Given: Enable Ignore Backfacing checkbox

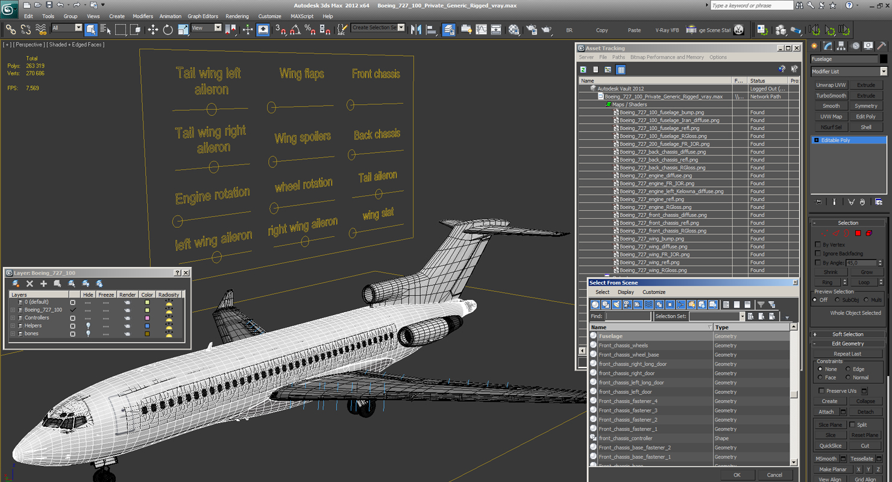Looking at the screenshot, I should pos(818,254).
